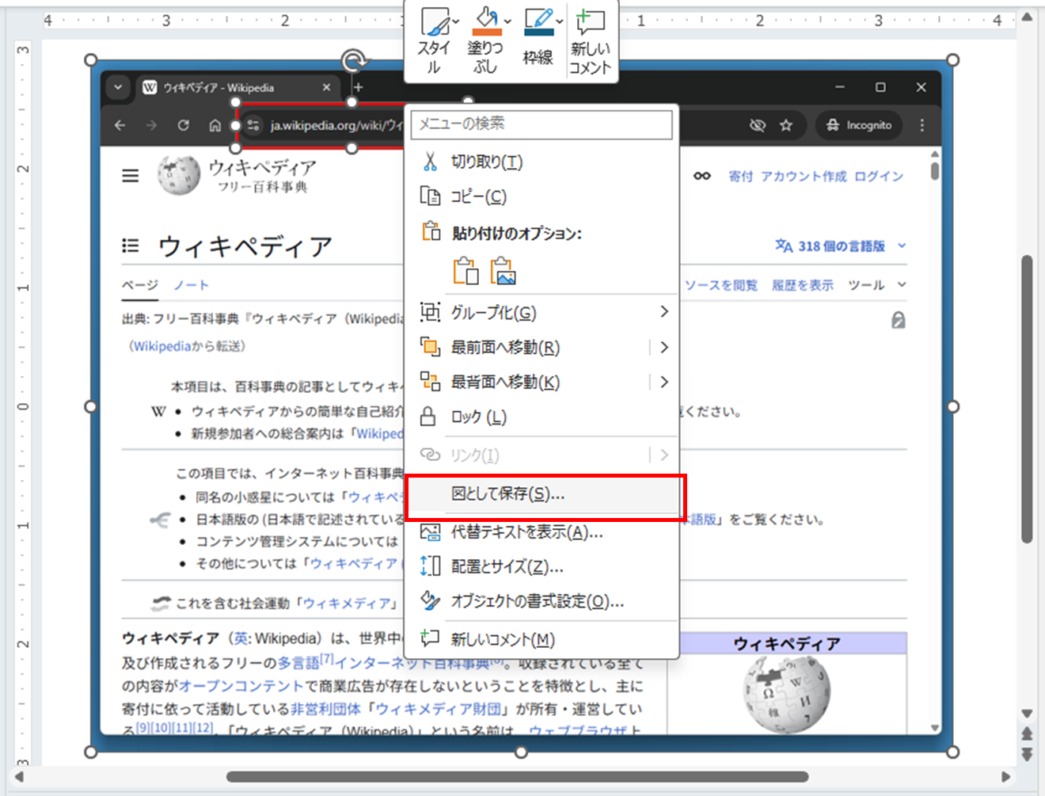Select Send to Back (最背面へ移動)
This screenshot has height=796, width=1045.
(x=505, y=382)
